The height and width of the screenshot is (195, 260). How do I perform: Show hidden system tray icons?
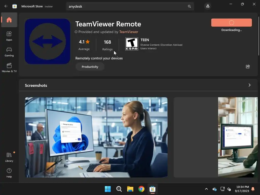206,189
